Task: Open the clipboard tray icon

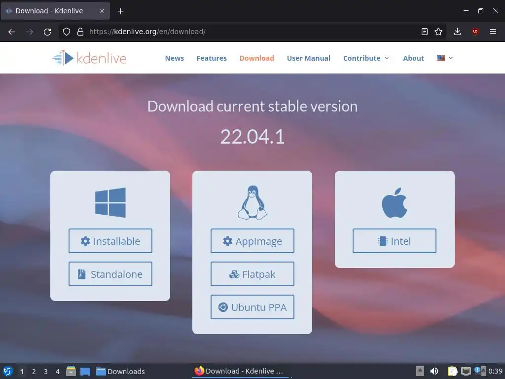Action: pos(453,371)
